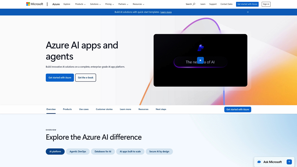Select the AI apps built to scale pill
The height and width of the screenshot is (167, 297).
[x=130, y=152]
